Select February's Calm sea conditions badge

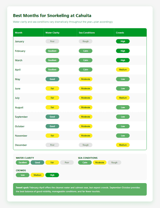86,51
